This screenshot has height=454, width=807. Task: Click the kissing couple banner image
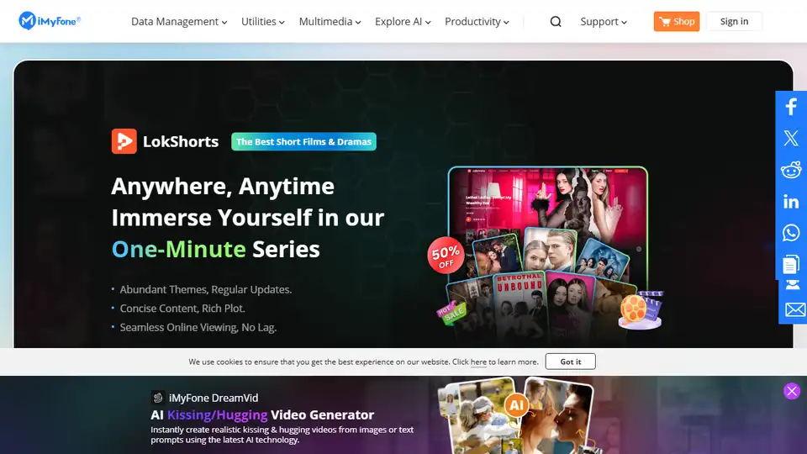(558, 415)
